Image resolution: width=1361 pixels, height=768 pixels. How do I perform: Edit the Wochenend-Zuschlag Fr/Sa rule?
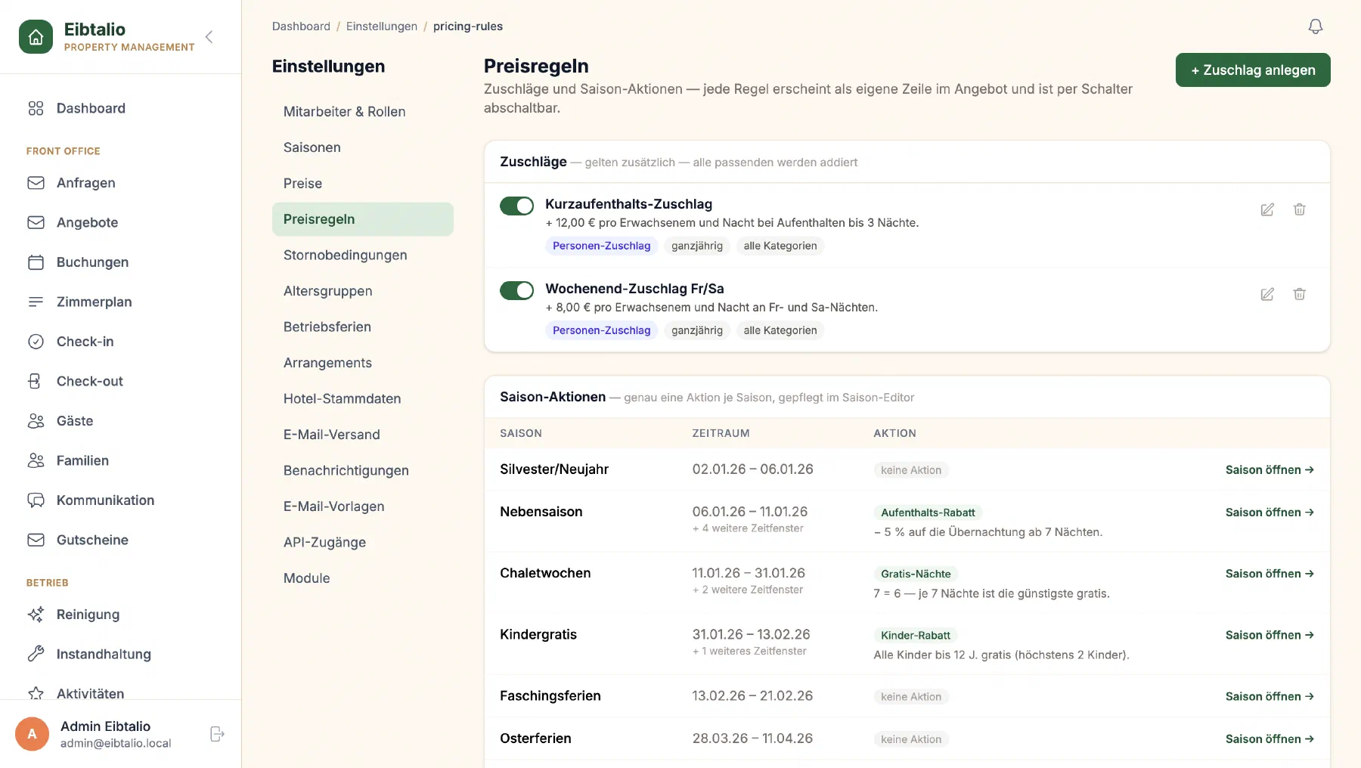click(1267, 294)
